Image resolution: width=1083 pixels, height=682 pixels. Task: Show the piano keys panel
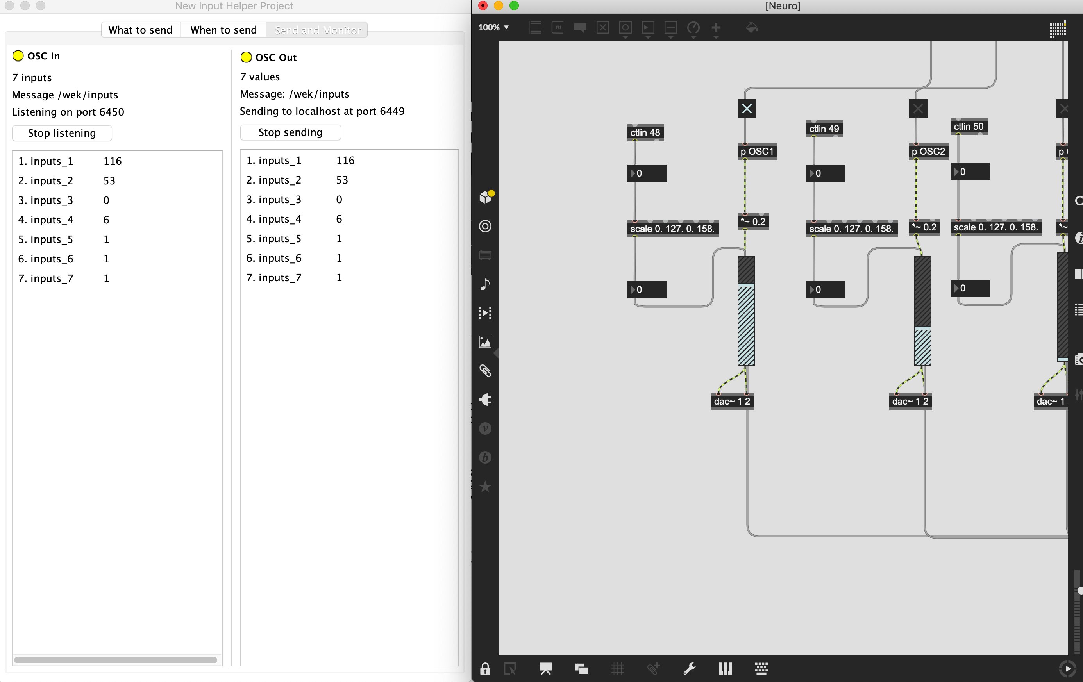725,669
